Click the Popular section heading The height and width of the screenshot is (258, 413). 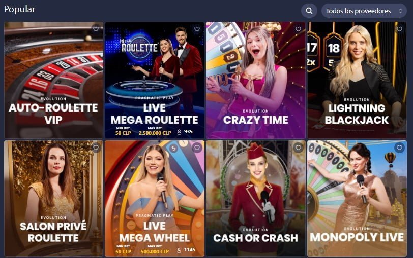pos(19,9)
